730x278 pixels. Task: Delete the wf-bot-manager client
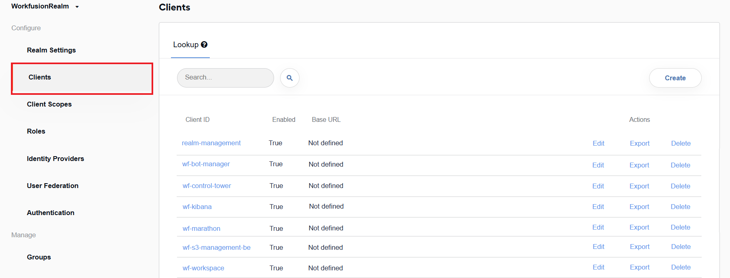[x=680, y=165]
